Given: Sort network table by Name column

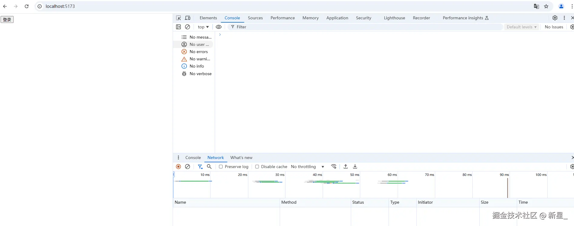Looking at the screenshot, I should point(226,202).
